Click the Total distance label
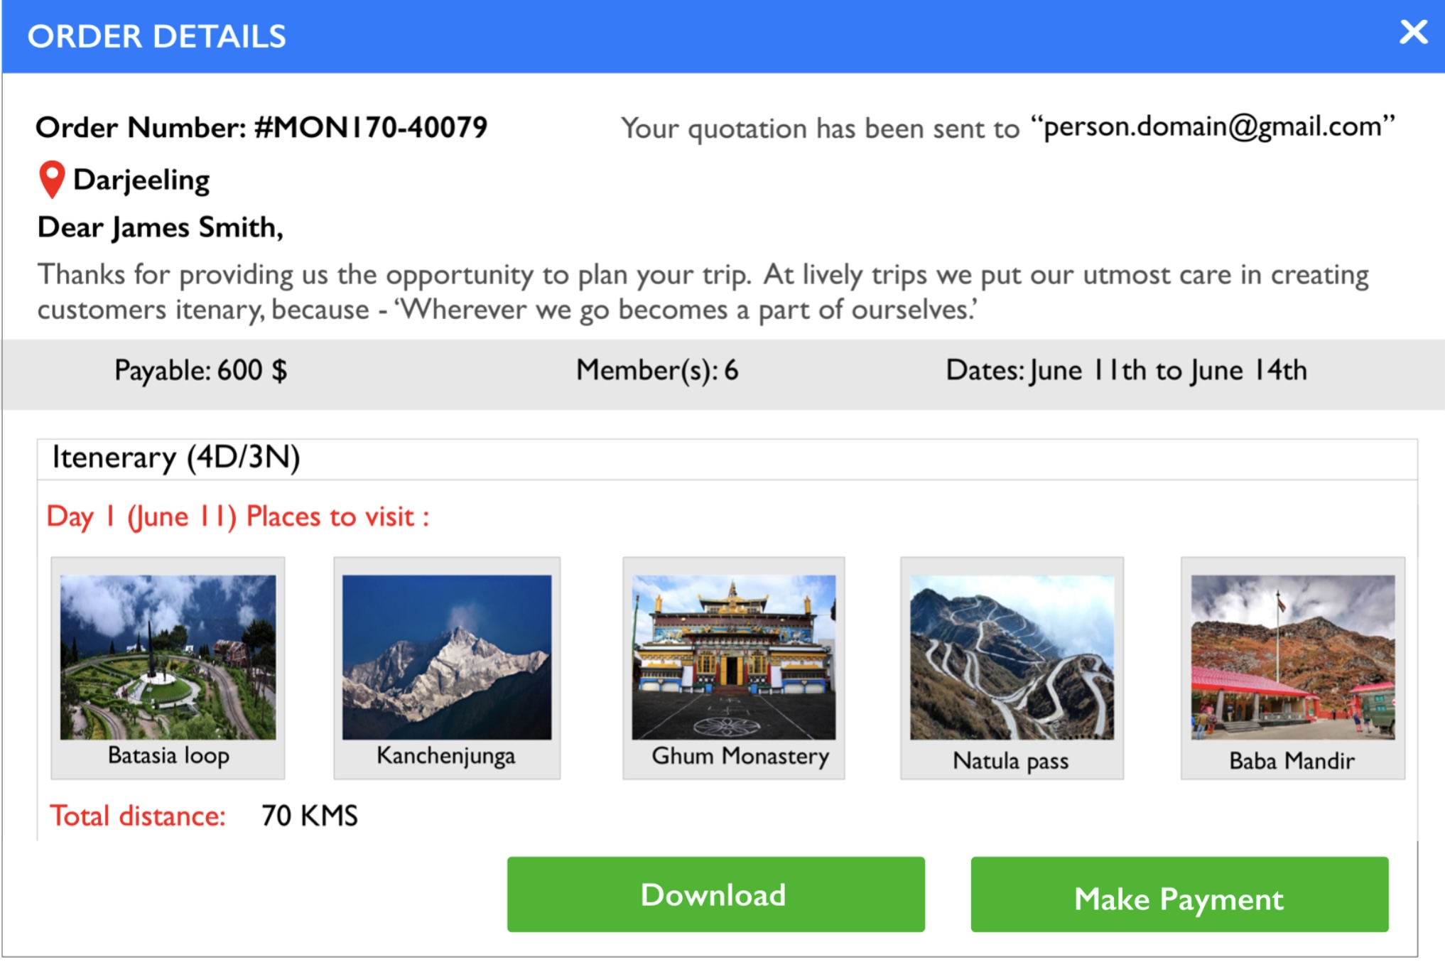1445x962 pixels. tap(137, 816)
